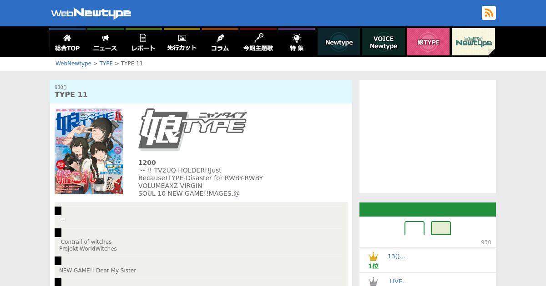Open 特集 feature section
Viewport: 546px width, 286px height.
pos(296,42)
